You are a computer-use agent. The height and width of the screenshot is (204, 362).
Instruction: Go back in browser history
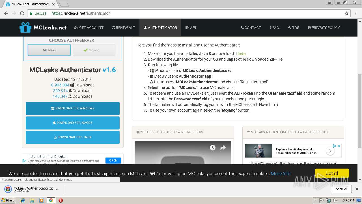click(6, 13)
